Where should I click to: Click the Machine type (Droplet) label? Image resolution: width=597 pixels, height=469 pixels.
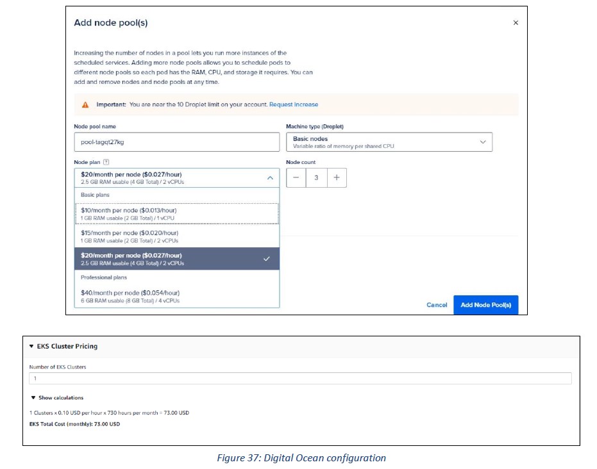tap(315, 126)
